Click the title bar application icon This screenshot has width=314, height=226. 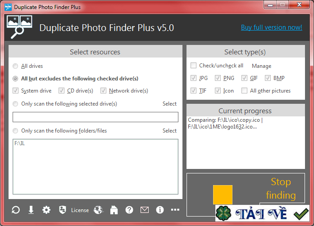(8, 7)
